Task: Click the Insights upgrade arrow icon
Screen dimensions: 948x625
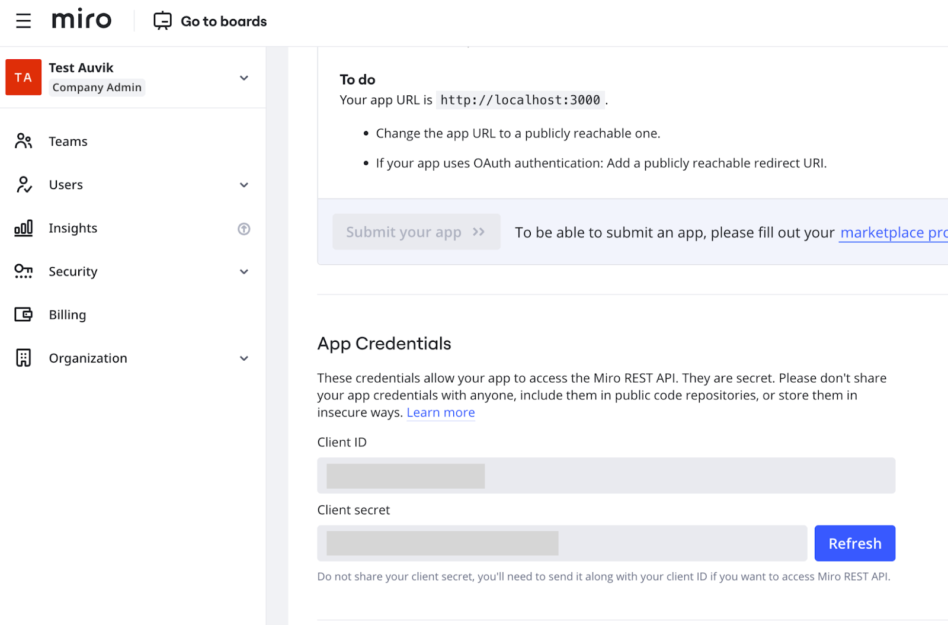Action: (244, 229)
